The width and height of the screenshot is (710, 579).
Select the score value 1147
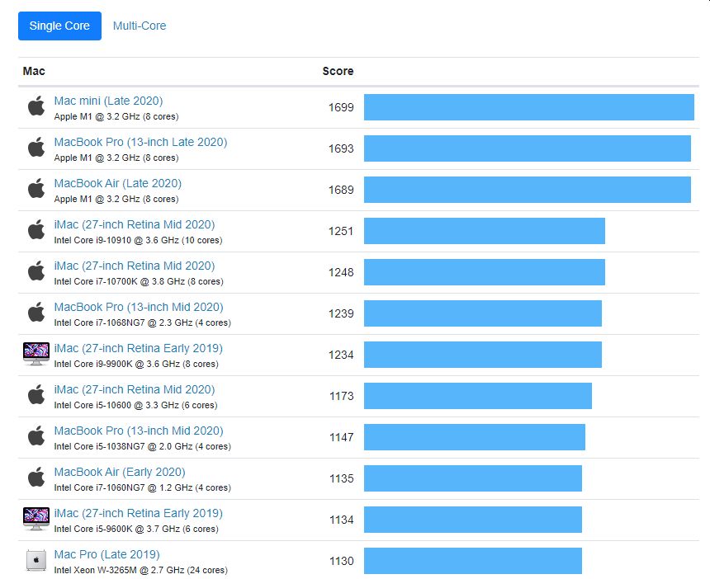tap(342, 437)
